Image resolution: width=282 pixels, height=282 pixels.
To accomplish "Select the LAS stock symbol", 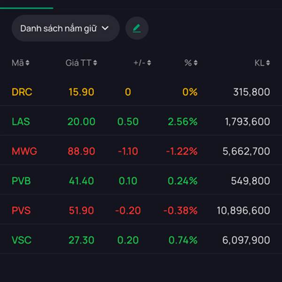I will (x=21, y=122).
